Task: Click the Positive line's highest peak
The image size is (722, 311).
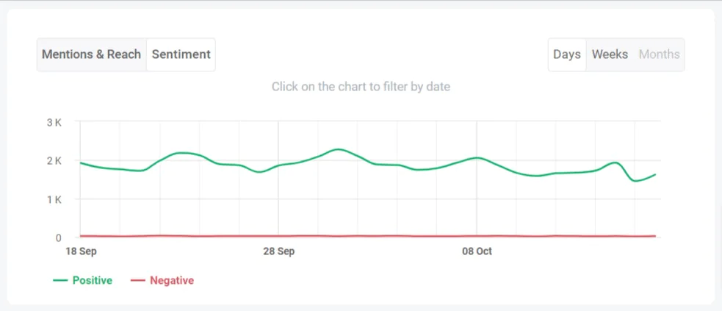Action: tap(337, 149)
